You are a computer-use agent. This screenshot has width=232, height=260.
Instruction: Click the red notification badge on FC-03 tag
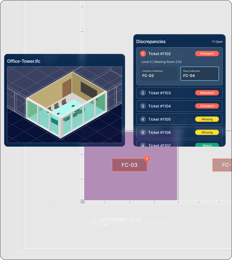point(147,159)
